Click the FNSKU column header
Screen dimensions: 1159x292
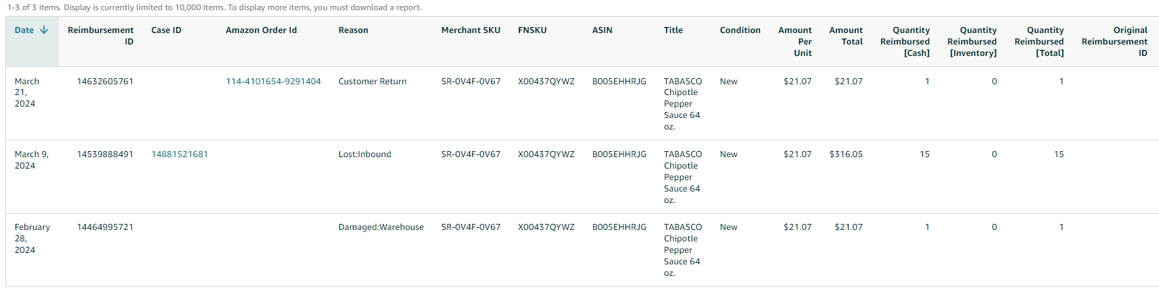click(532, 30)
